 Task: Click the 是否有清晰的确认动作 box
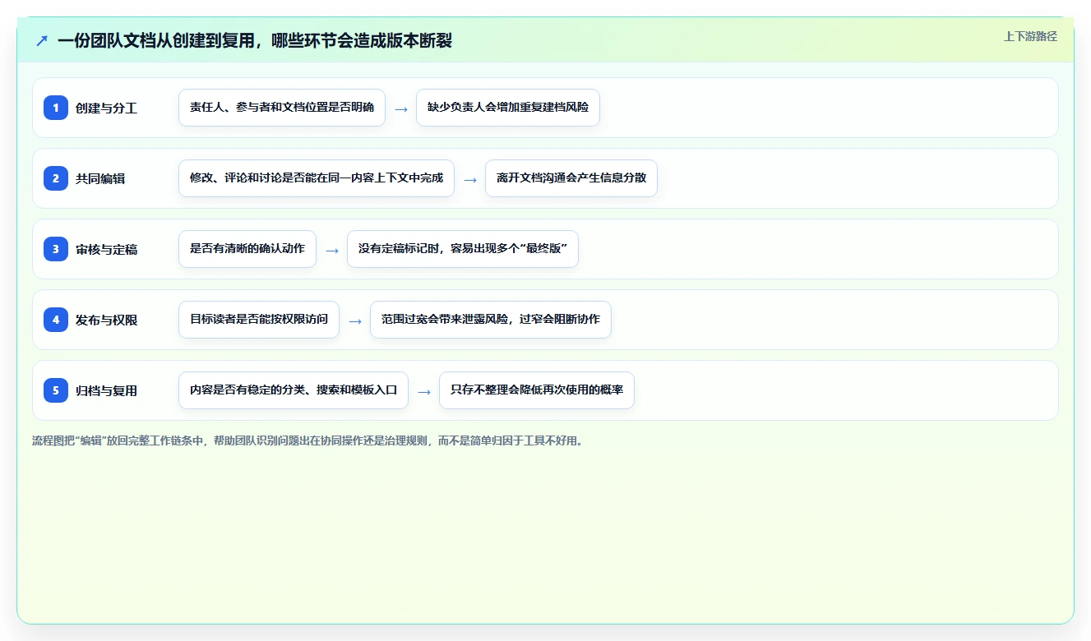247,249
